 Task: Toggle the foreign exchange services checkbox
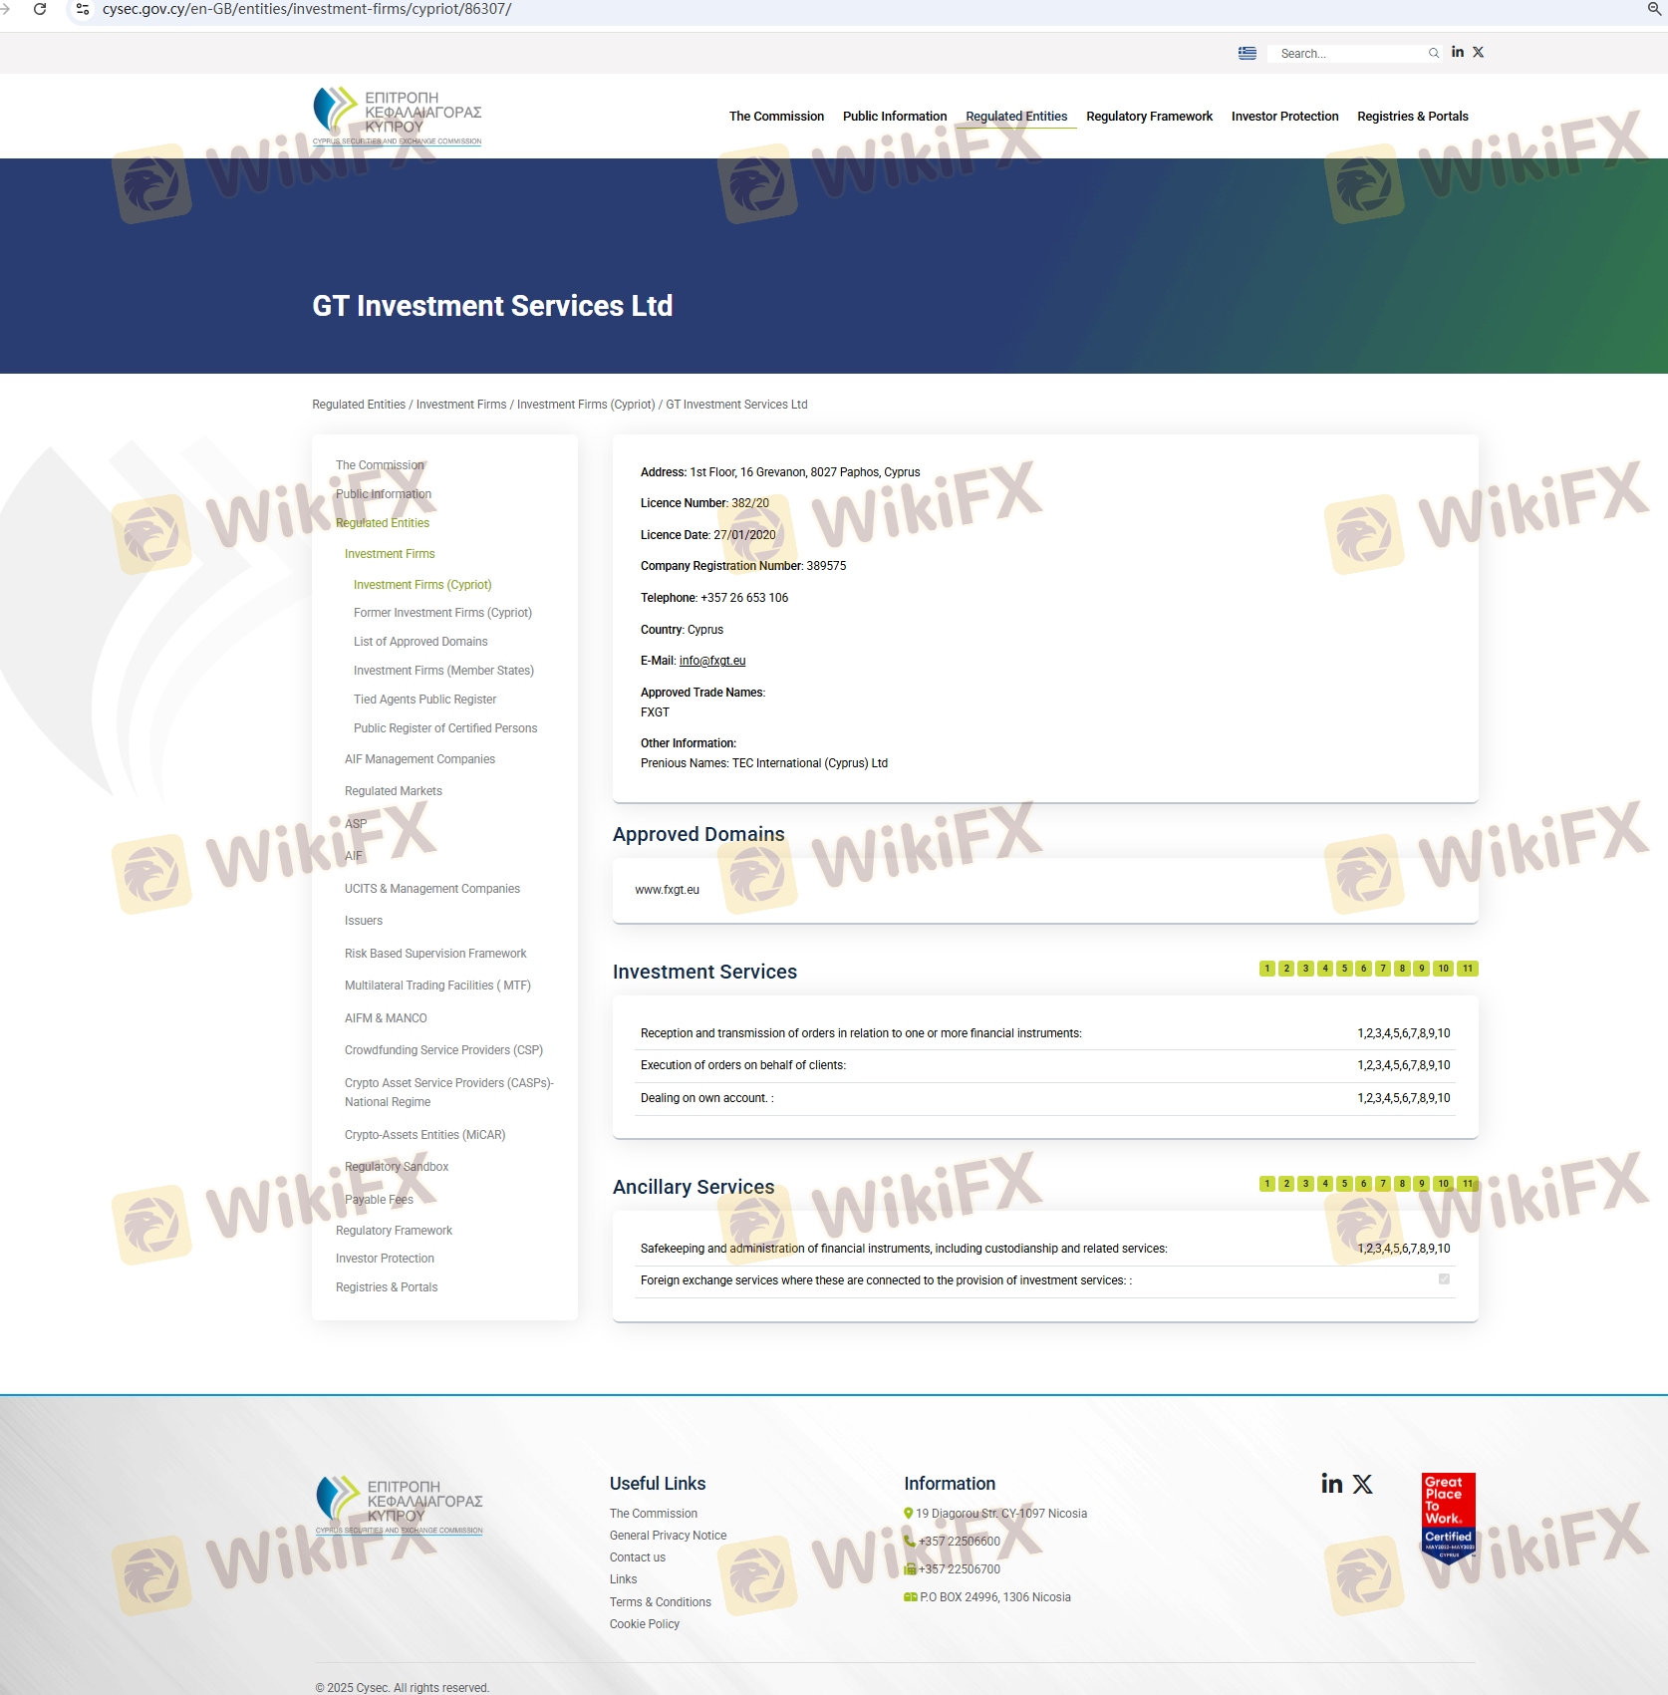point(1444,1279)
